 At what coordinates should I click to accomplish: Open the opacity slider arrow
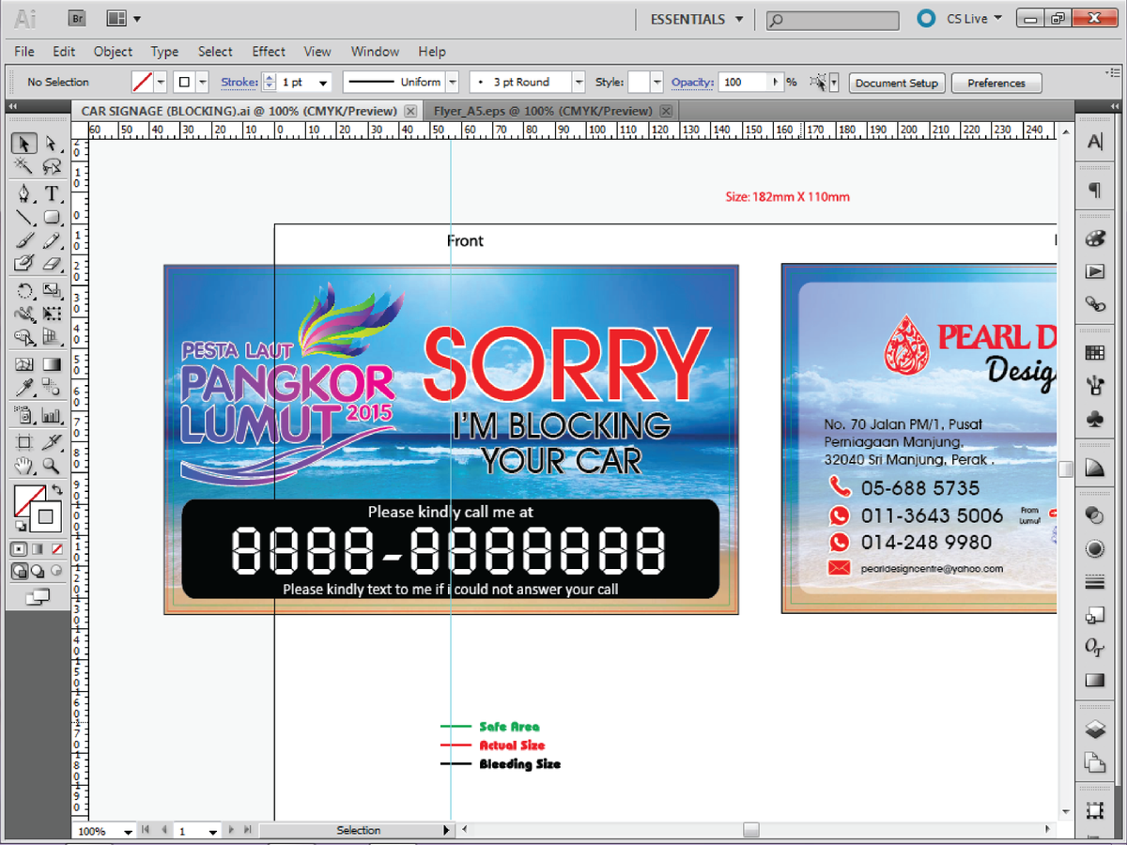click(775, 83)
